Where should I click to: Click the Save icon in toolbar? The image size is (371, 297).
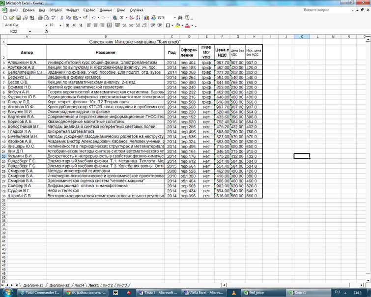tap(18, 18)
